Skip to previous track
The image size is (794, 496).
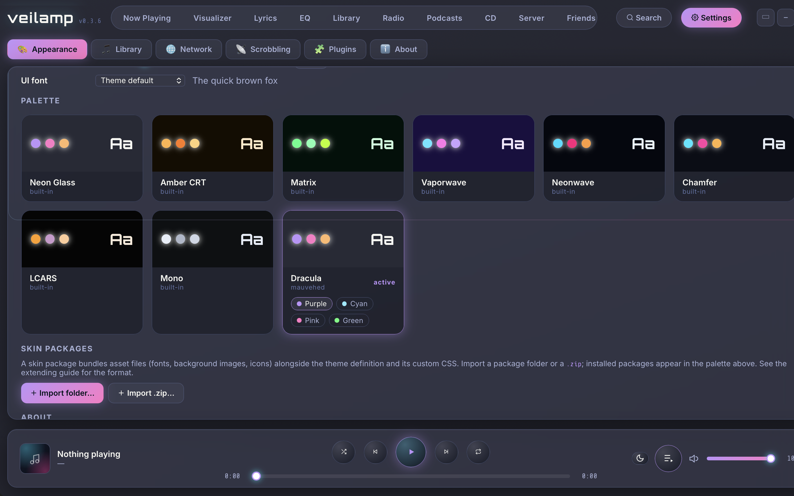tap(375, 452)
